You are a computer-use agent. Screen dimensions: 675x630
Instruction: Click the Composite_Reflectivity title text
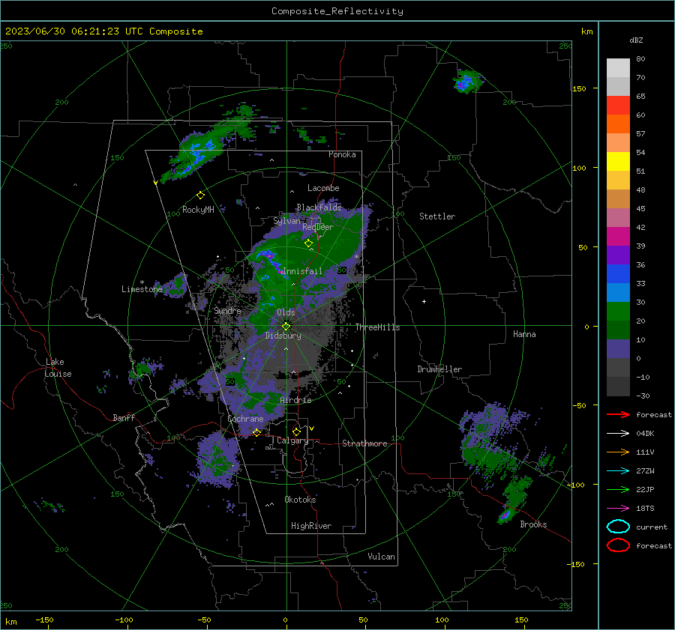pyautogui.click(x=337, y=11)
